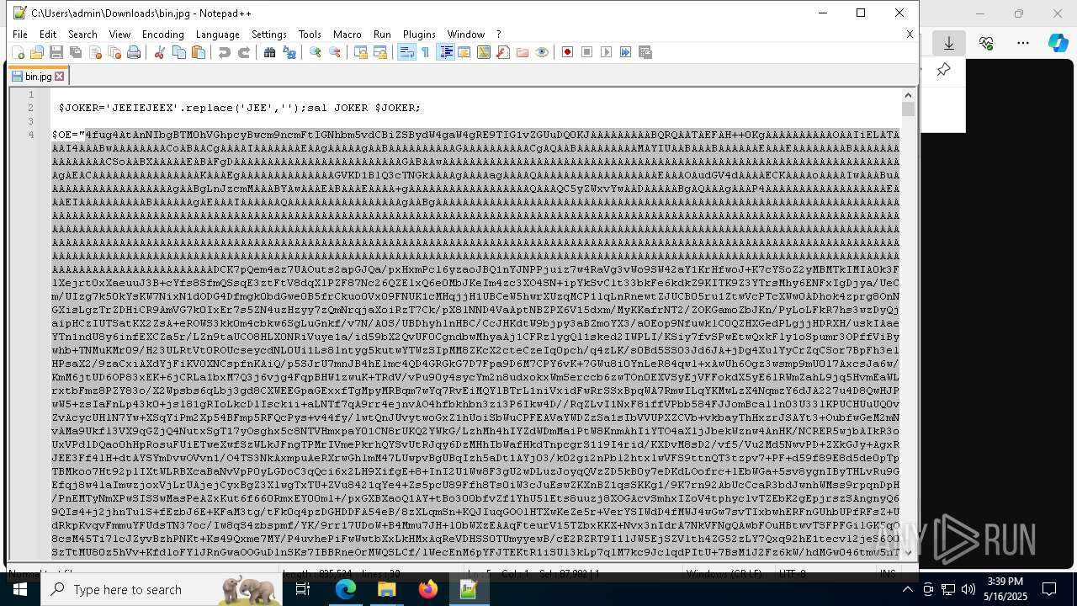This screenshot has height=606, width=1077.
Task: Open the Language menu
Action: click(217, 35)
